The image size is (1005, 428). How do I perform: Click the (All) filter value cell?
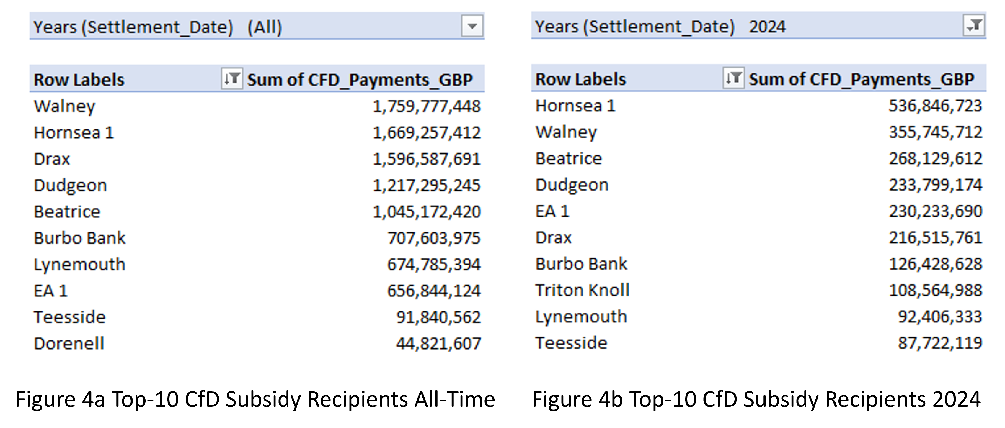265,27
